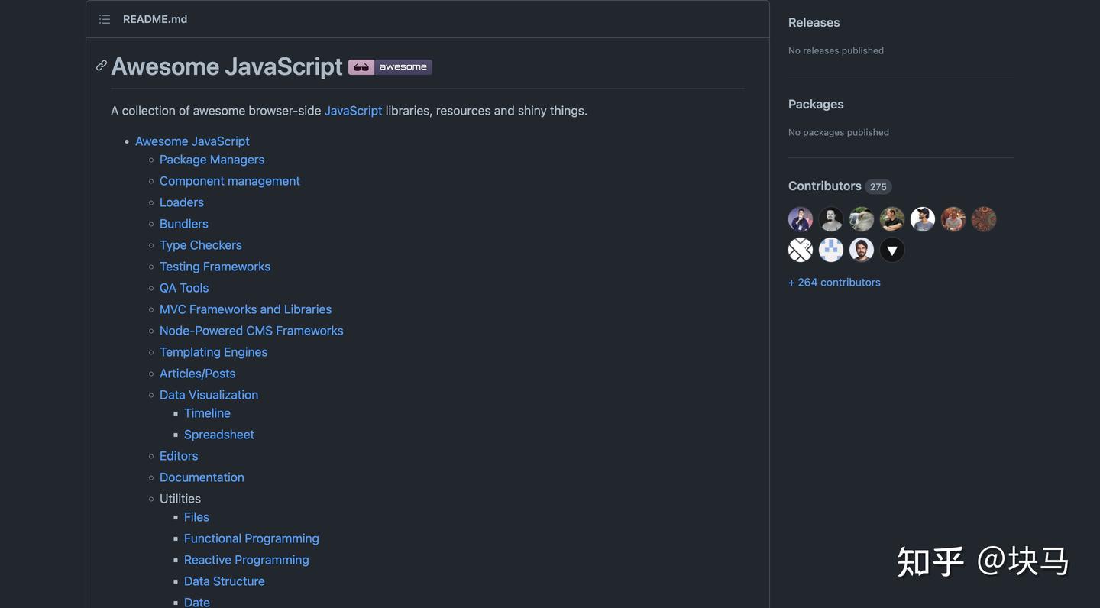Open the Loaders contents link
Screen dimensions: 1100x608
[182, 202]
